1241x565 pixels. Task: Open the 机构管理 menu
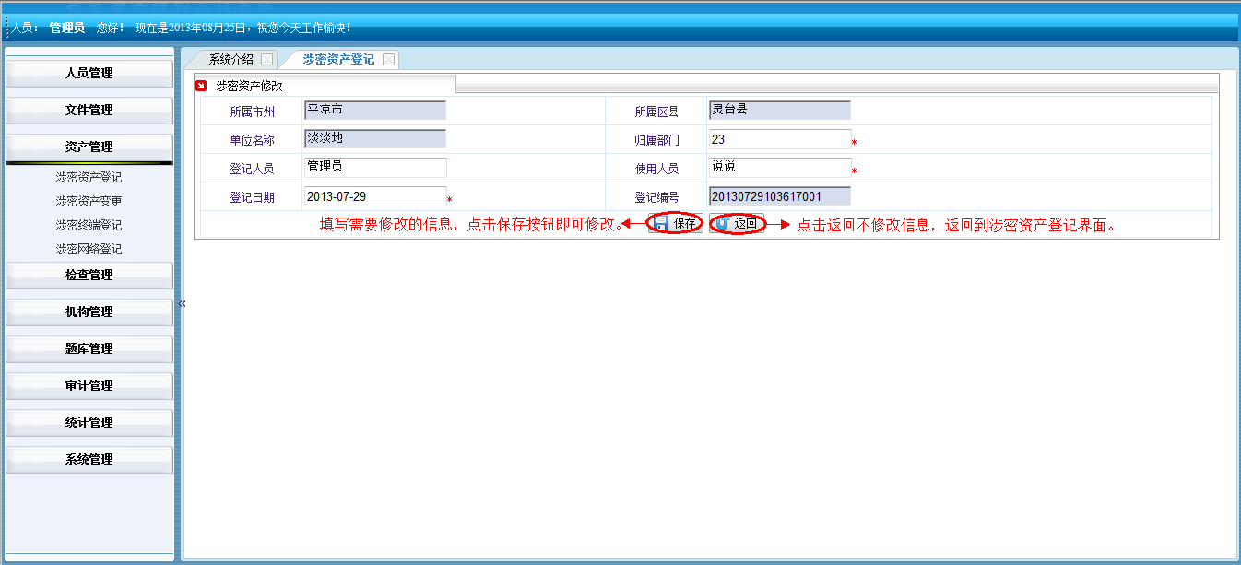pyautogui.click(x=89, y=312)
